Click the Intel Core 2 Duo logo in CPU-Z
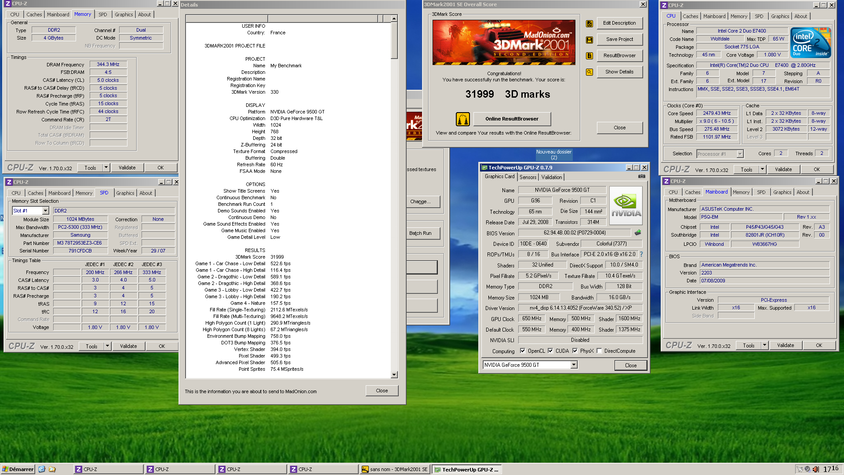Viewport: 844px width, 475px height. (x=811, y=42)
